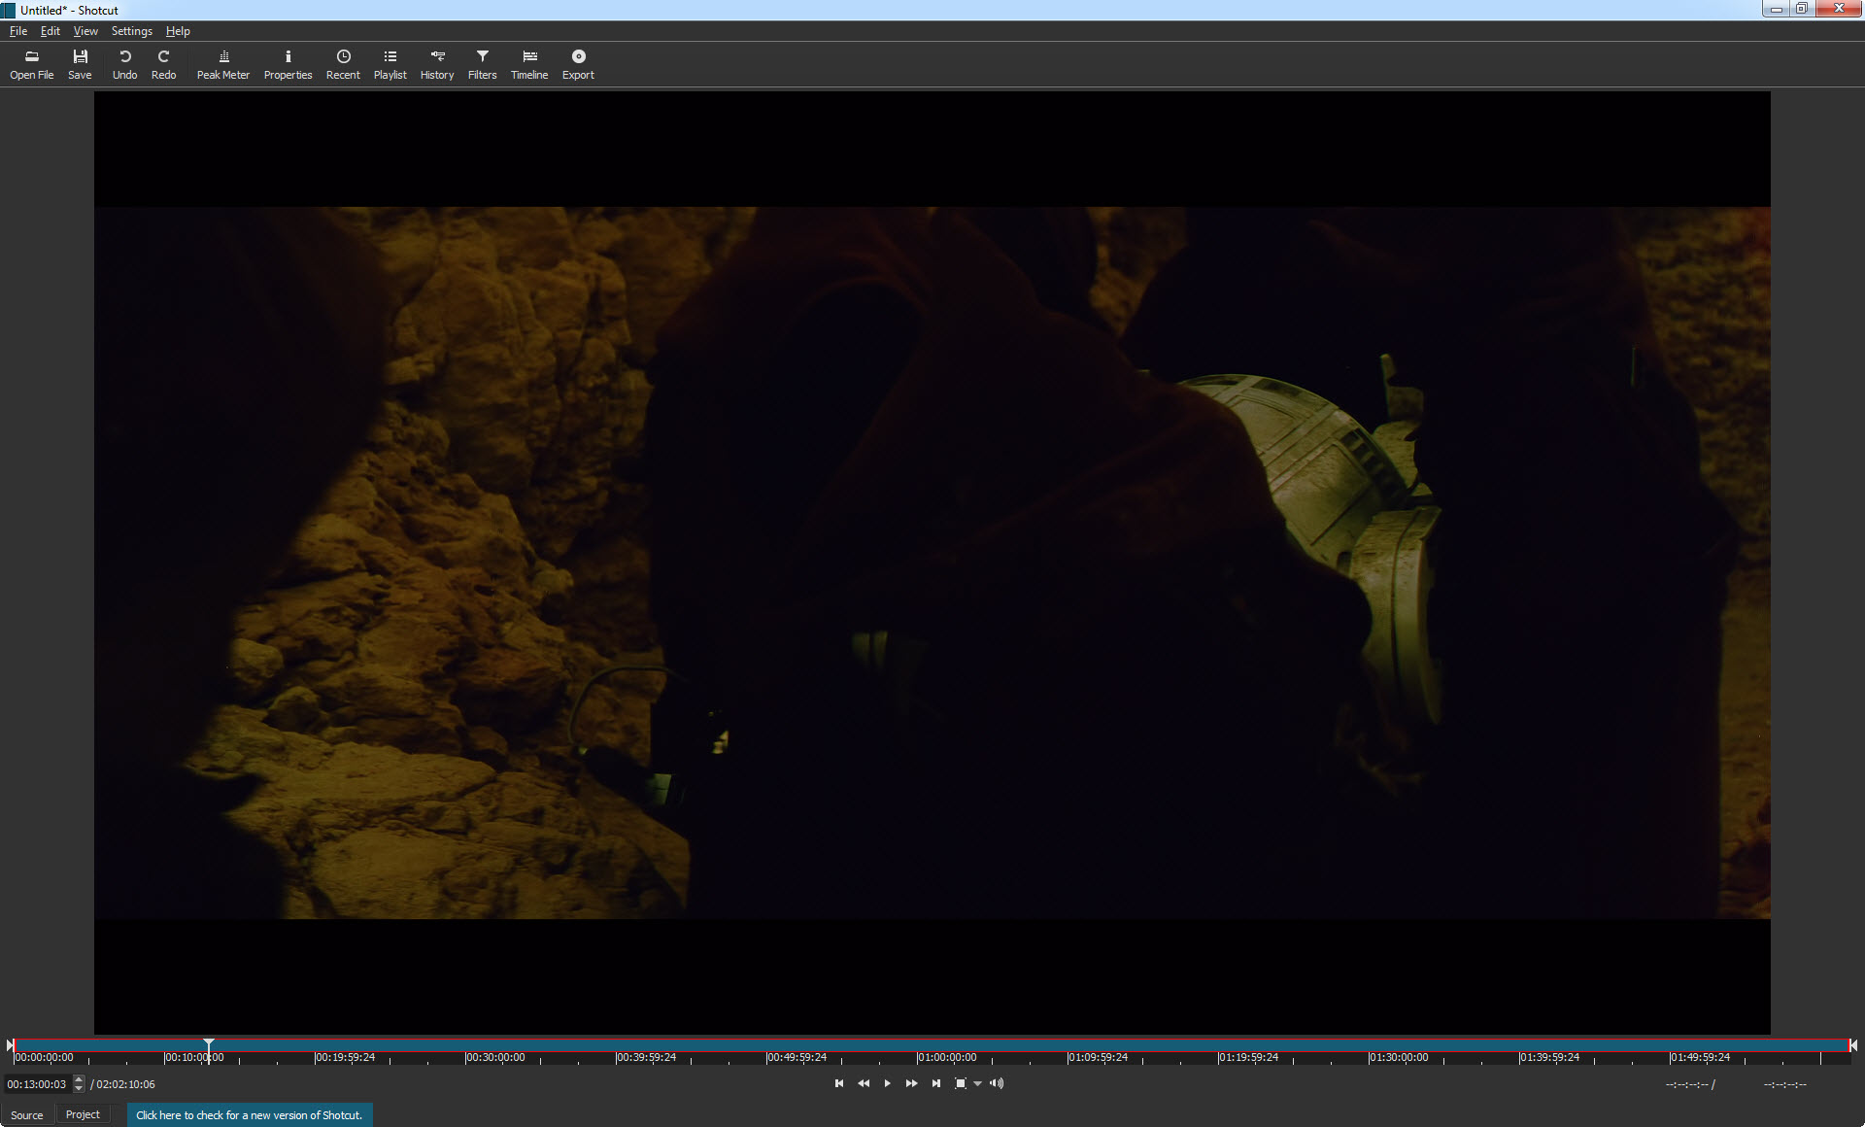This screenshot has width=1865, height=1127.
Task: Click the video preview frame
Action: [932, 563]
